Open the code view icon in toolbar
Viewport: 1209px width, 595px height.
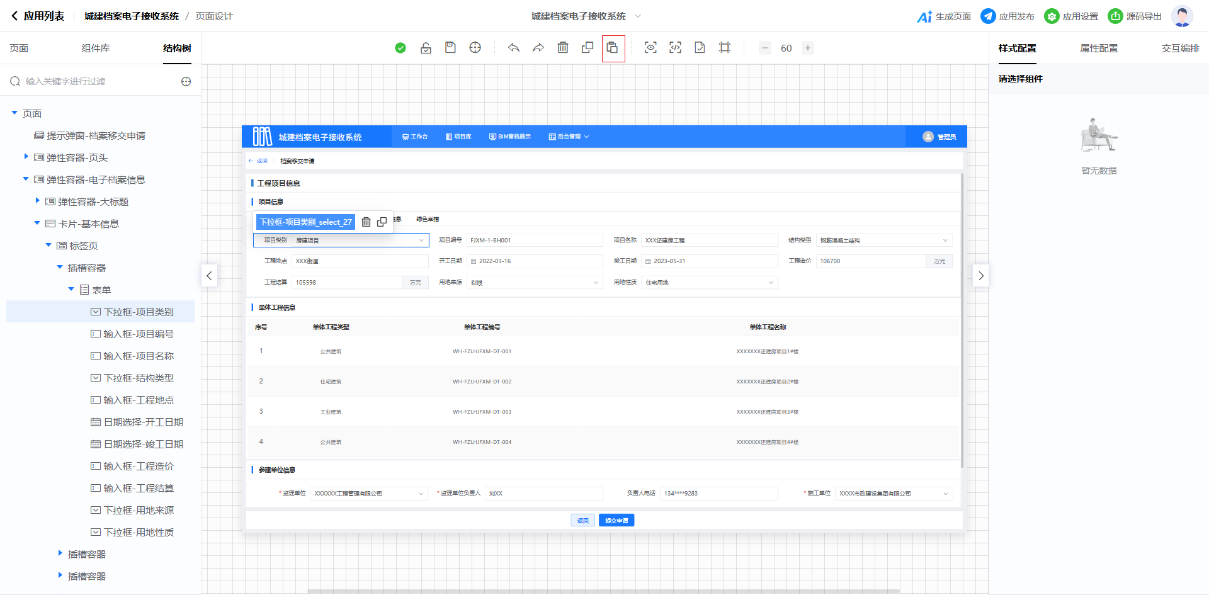[x=675, y=48]
